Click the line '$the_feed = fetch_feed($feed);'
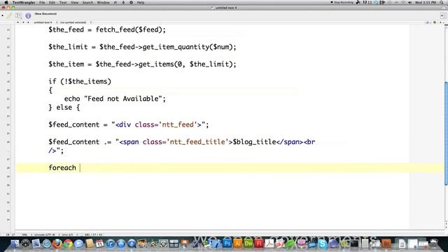The width and height of the screenshot is (448, 252). [107, 29]
